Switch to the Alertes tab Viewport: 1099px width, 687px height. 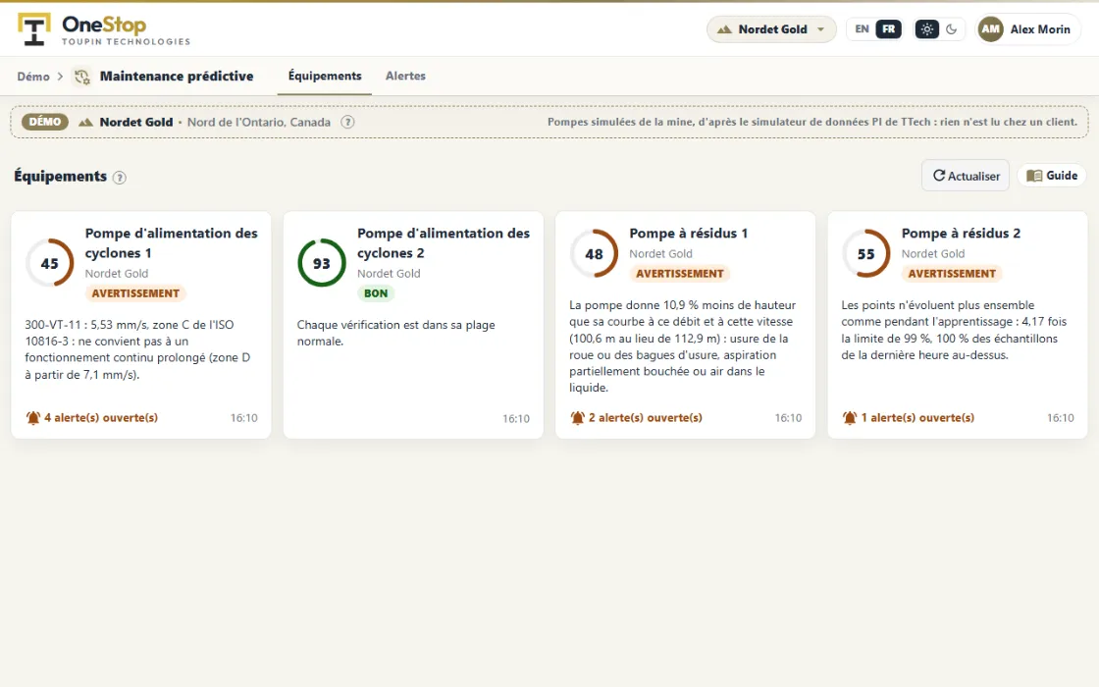click(x=405, y=76)
